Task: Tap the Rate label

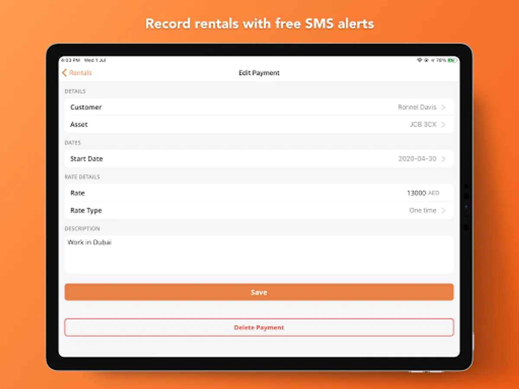Action: pos(77,193)
